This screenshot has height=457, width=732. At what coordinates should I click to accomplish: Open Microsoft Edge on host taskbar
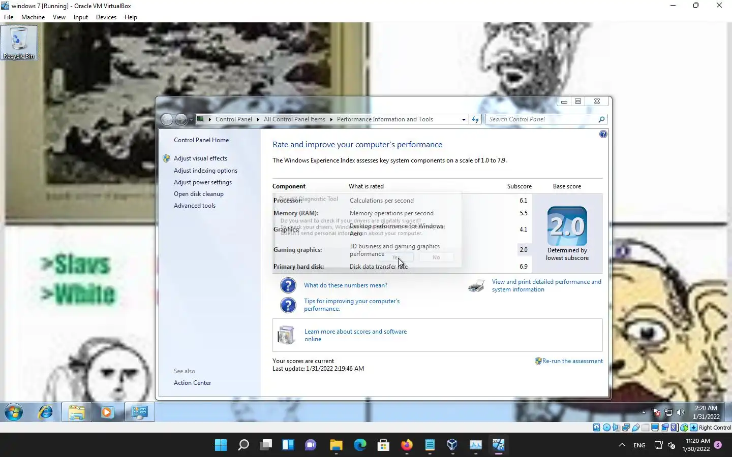tap(360, 445)
